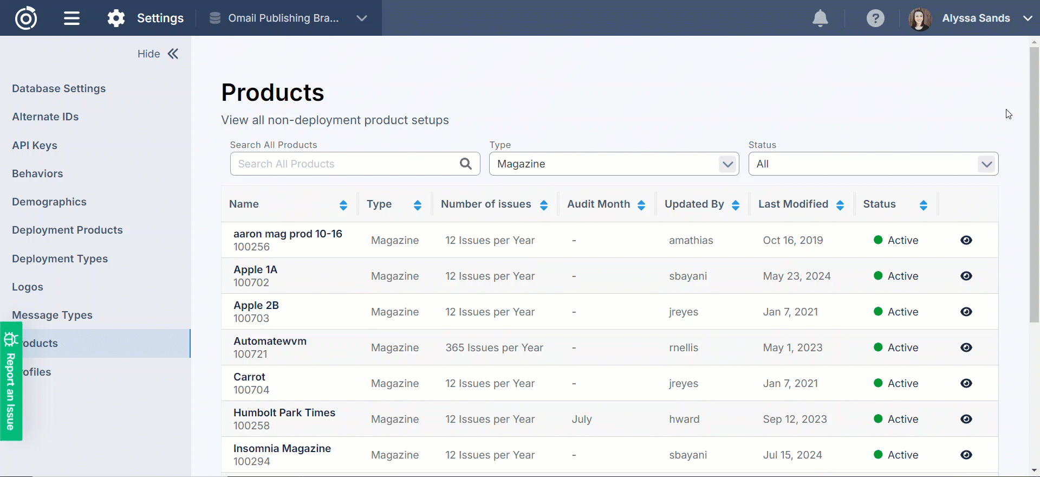Screen dimensions: 1040x477
Task: View Humbolt Park Times eye icon
Action: pyautogui.click(x=966, y=419)
